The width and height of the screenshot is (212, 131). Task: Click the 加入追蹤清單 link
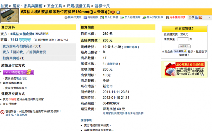pyautogui.click(x=132, y=17)
